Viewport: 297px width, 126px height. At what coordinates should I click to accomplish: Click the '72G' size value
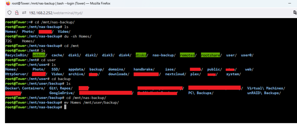[8, 41]
